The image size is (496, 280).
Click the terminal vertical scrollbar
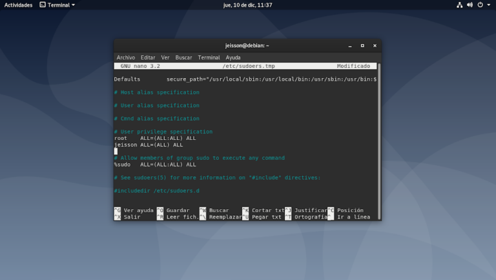(x=379, y=141)
